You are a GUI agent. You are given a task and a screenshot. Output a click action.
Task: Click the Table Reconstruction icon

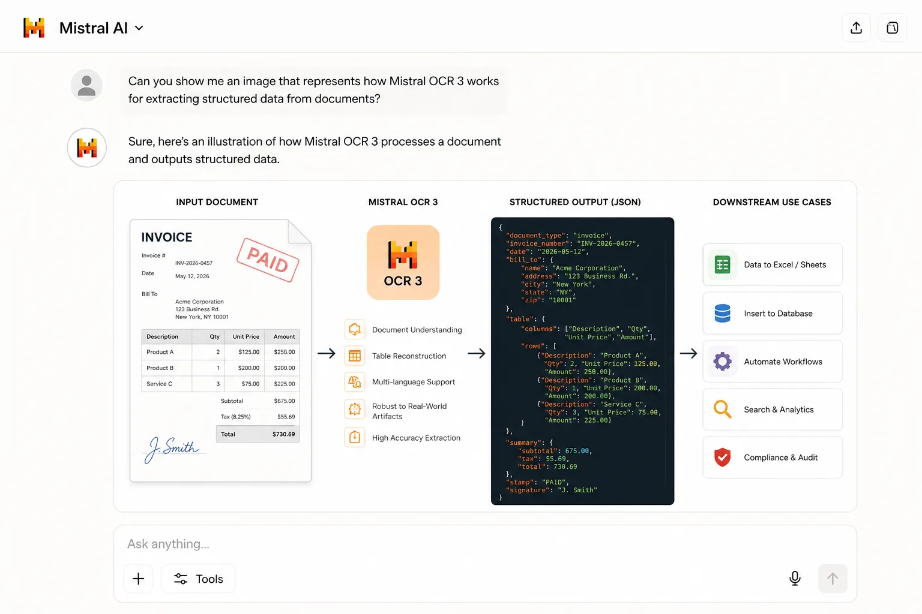355,356
